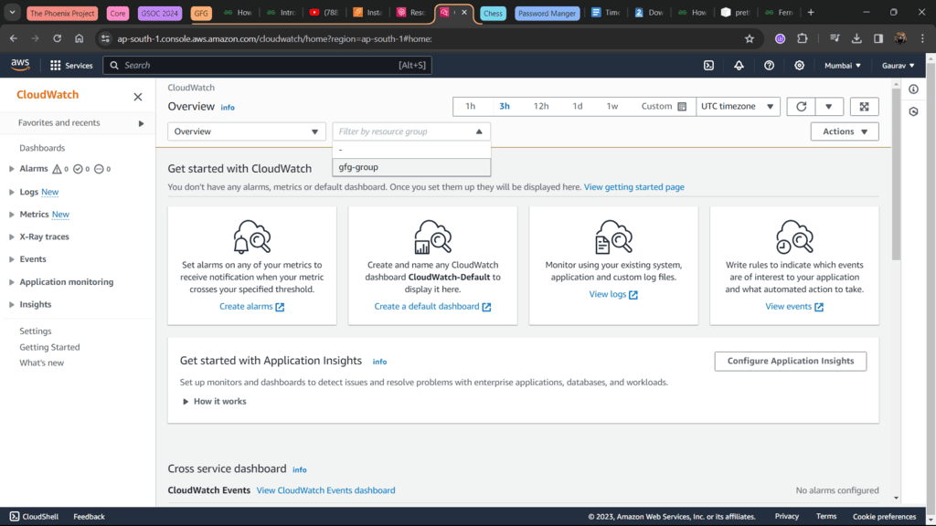Image resolution: width=936 pixels, height=526 pixels.
Task: Click the AWS Search box
Action: 268,66
